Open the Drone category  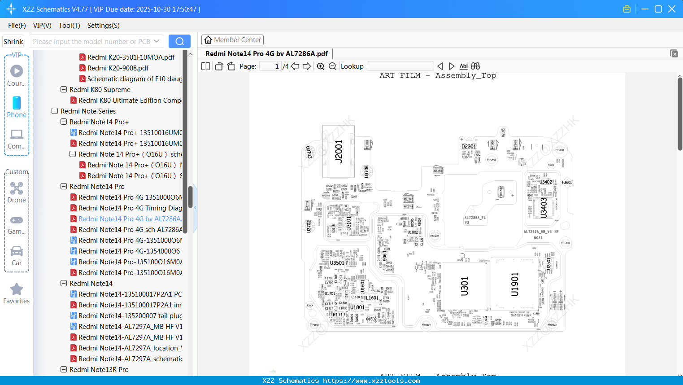[x=17, y=192]
